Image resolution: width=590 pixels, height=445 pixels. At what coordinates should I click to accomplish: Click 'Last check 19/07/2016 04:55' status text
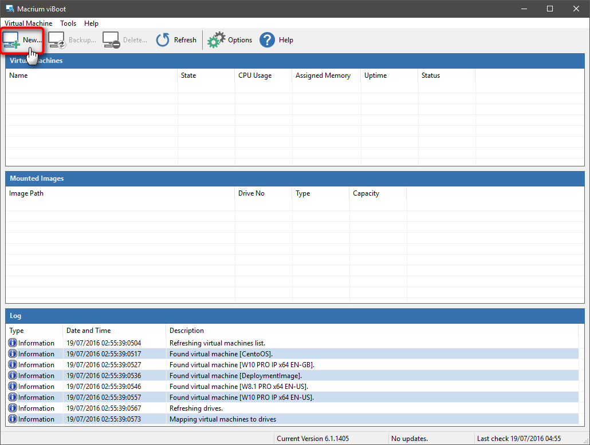(x=519, y=439)
